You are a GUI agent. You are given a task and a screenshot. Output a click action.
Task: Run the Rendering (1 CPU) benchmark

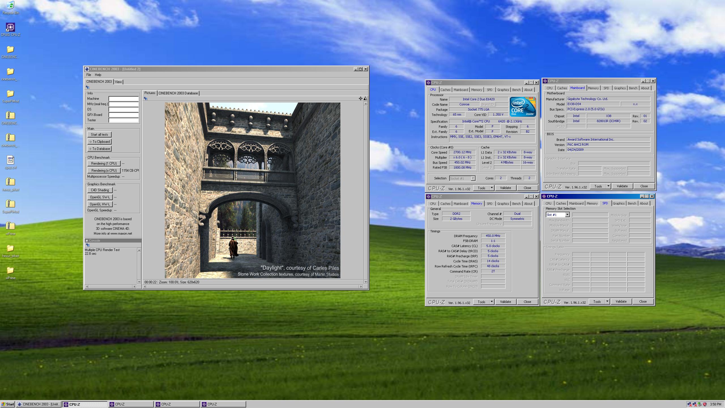point(104,163)
